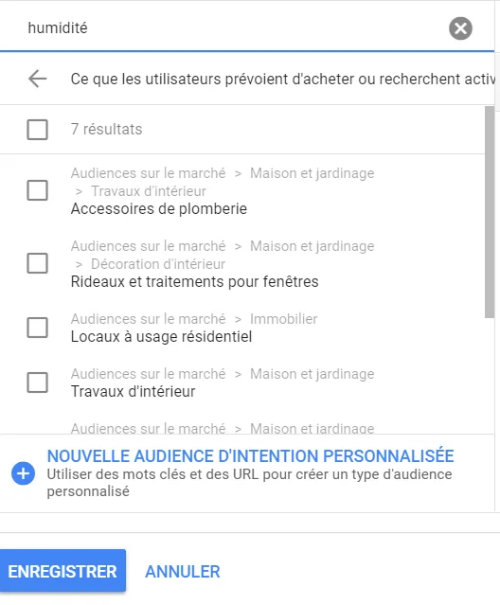This screenshot has width=500, height=605.
Task: Click the blue plus circle icon
Action: click(x=23, y=473)
